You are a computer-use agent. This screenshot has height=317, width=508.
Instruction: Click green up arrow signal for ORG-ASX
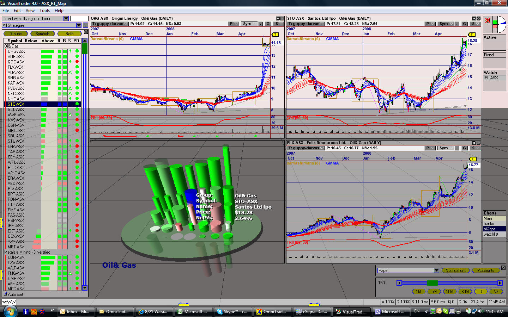[70, 51]
